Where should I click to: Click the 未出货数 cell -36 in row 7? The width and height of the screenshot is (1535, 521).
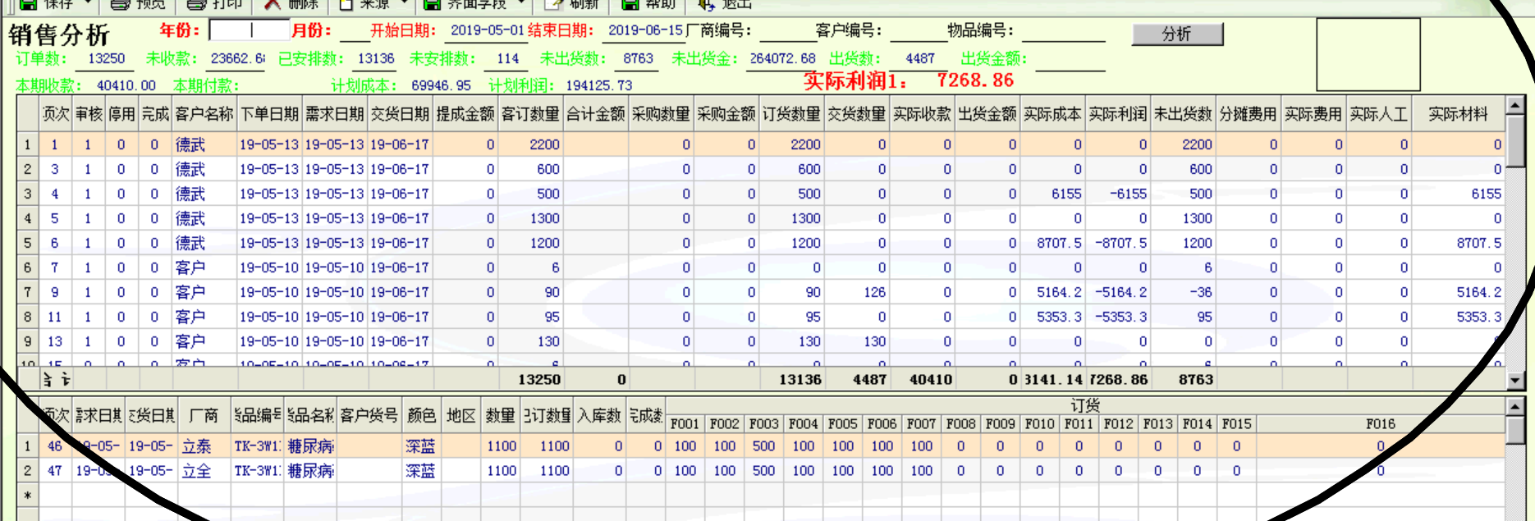tap(1183, 292)
